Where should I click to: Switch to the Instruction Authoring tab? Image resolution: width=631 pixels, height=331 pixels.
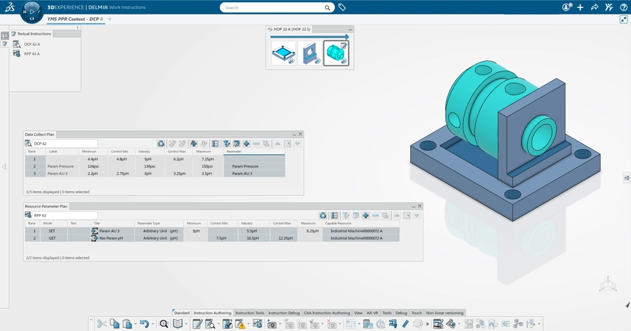click(x=212, y=313)
